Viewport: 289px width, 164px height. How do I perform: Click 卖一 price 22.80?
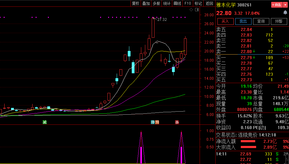coord(246,51)
